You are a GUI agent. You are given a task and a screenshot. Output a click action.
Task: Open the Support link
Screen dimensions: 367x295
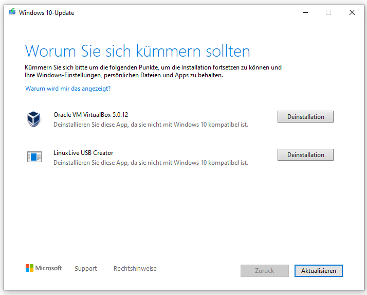[86, 269]
